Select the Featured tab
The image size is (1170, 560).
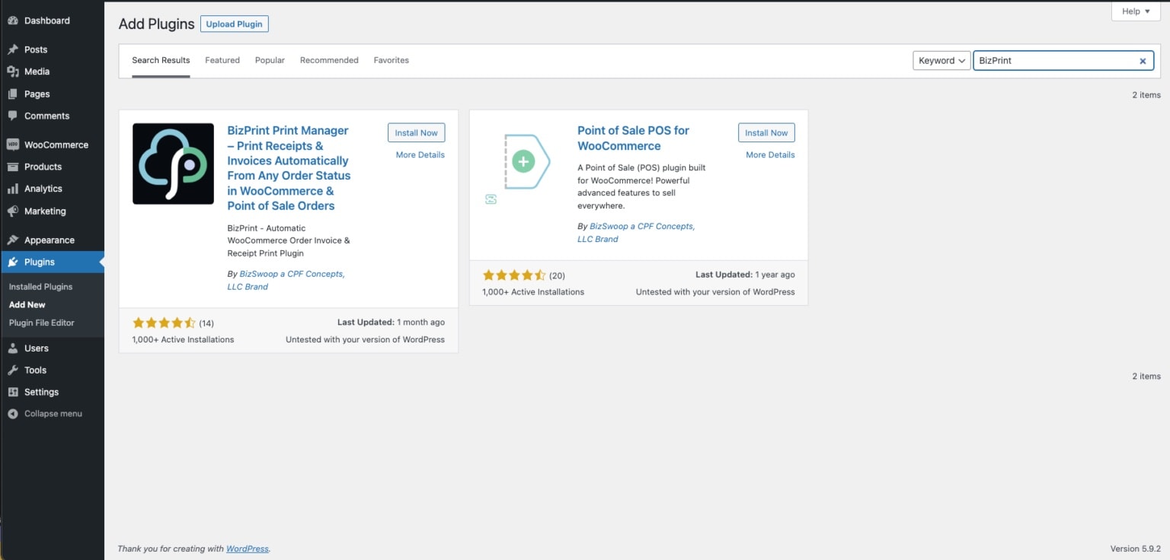coord(222,60)
